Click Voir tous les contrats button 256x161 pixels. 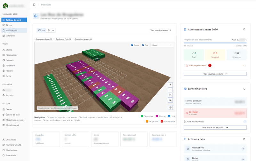point(215,74)
